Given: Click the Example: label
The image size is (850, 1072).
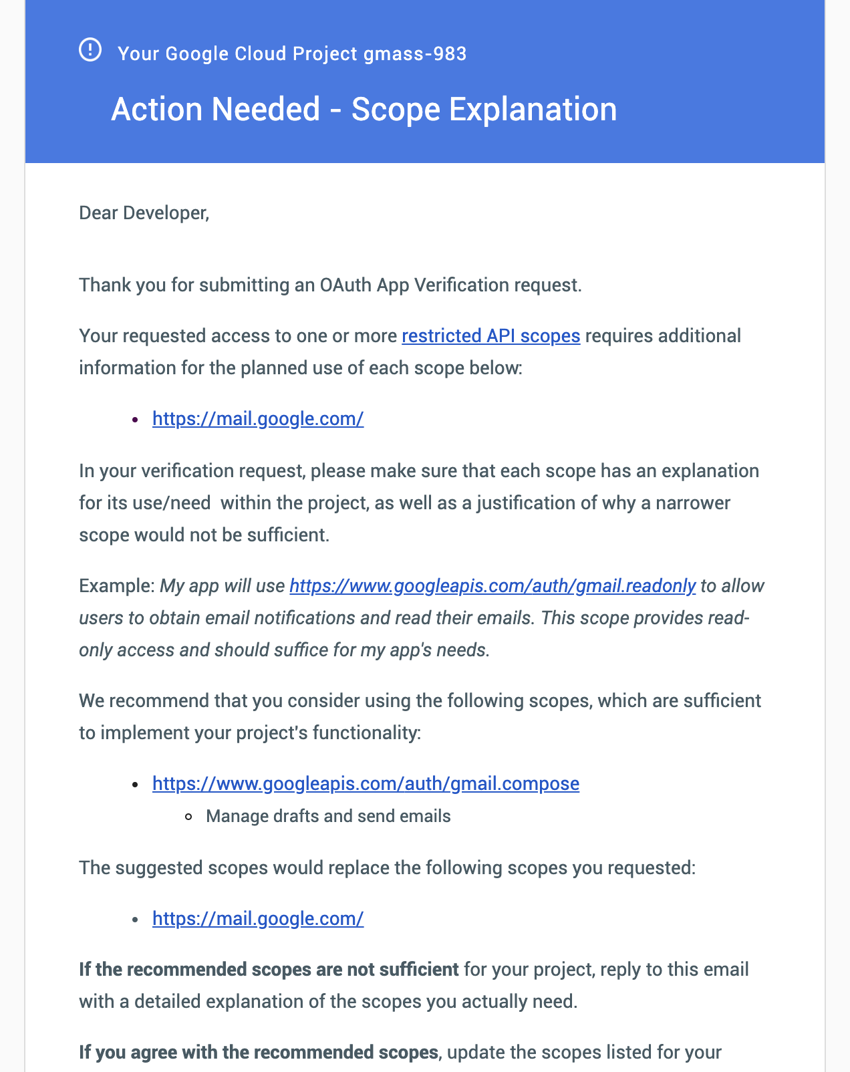Looking at the screenshot, I should click(117, 586).
